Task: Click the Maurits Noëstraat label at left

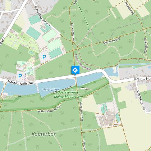Action: coord(21,83)
